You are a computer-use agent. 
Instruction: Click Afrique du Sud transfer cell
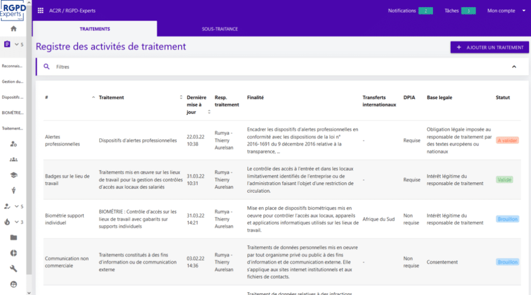(x=378, y=219)
